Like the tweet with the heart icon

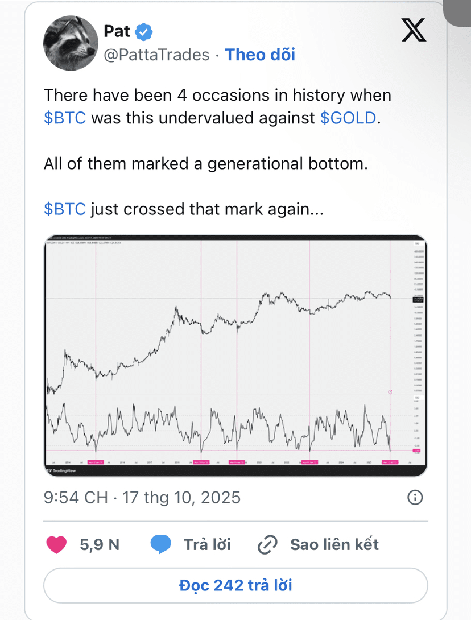tap(56, 544)
